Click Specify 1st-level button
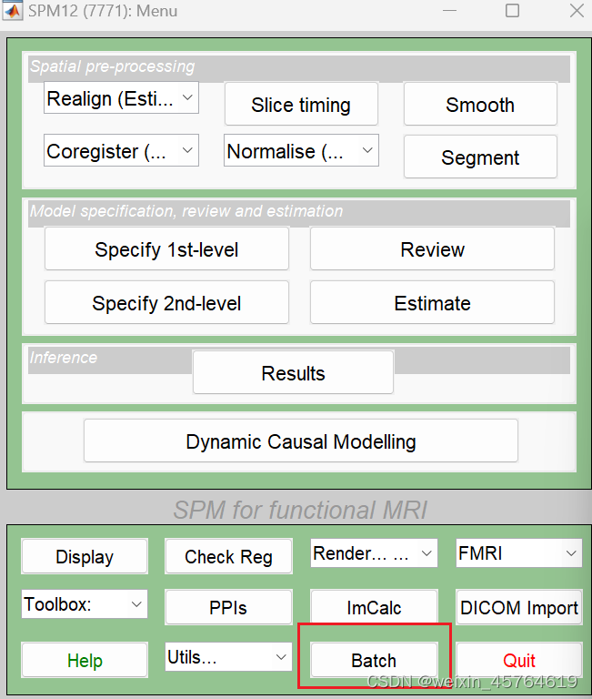592x699 pixels. [x=166, y=248]
